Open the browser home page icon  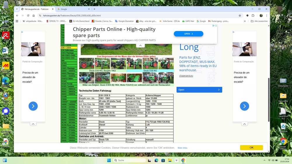[34, 16]
